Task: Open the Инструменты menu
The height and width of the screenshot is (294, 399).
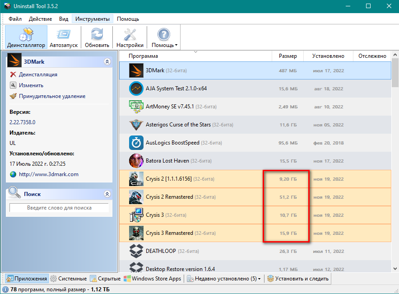Action: (92, 19)
